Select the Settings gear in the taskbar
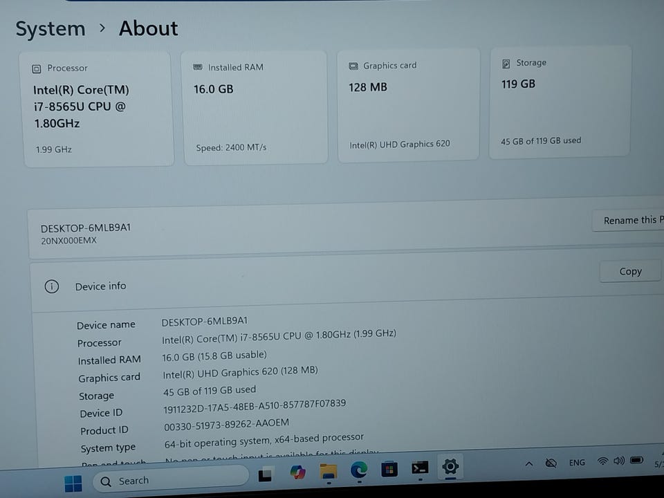Viewport: 664px width, 498px height. 450,466
